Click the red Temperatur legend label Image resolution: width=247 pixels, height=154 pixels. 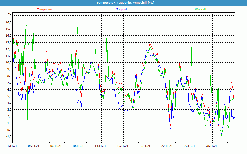44,9
